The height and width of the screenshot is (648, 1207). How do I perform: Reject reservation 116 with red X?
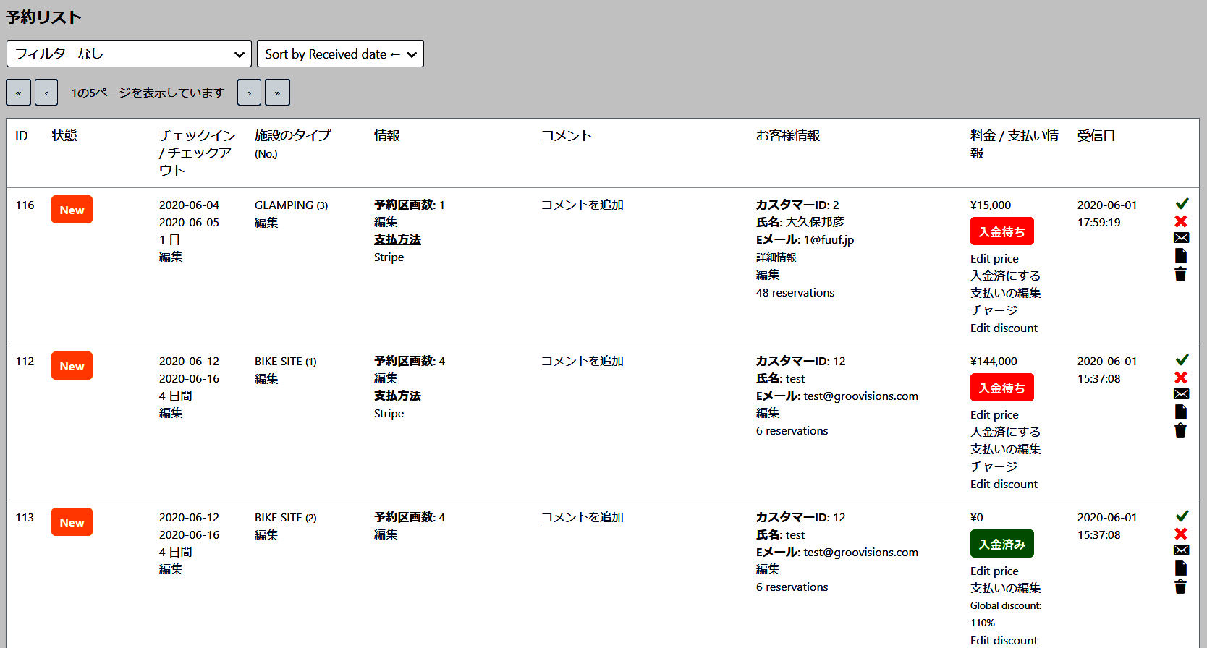tap(1181, 221)
